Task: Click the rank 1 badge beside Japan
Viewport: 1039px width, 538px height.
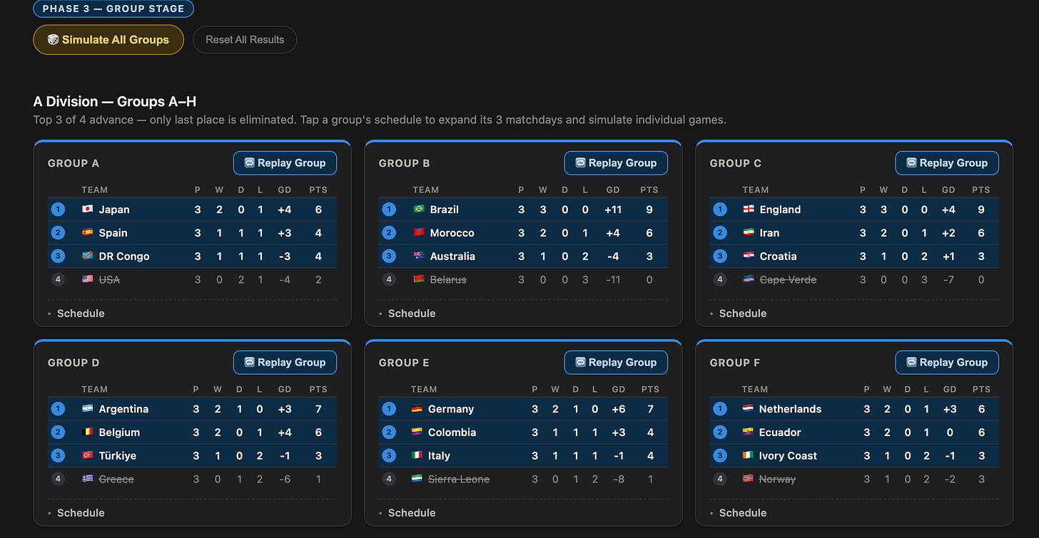Action: click(58, 209)
